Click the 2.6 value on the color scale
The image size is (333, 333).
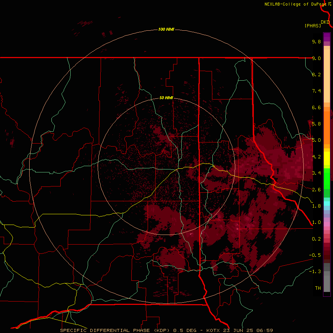(316, 190)
